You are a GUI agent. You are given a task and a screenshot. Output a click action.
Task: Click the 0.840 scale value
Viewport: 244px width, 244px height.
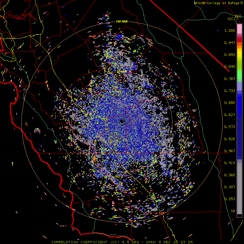230,67
